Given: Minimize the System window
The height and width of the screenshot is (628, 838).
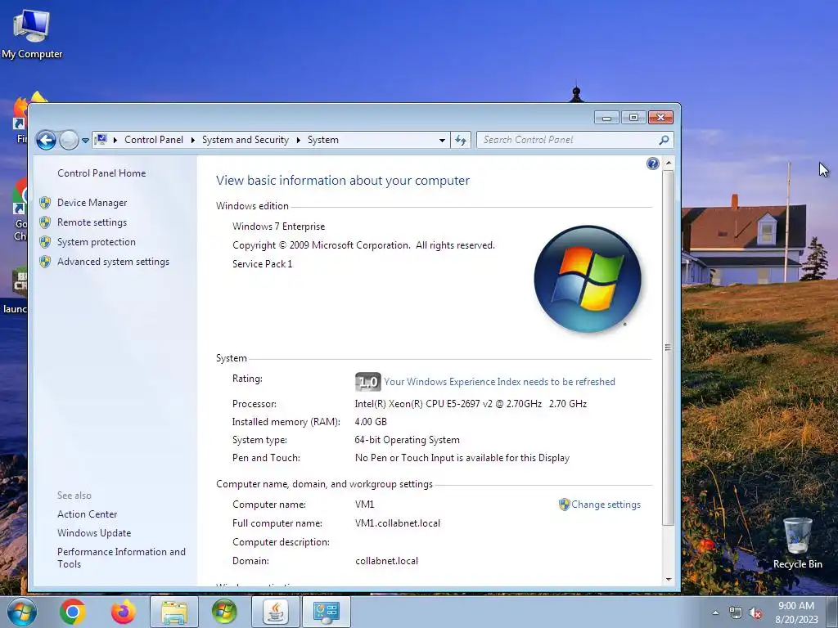Looking at the screenshot, I should [606, 117].
